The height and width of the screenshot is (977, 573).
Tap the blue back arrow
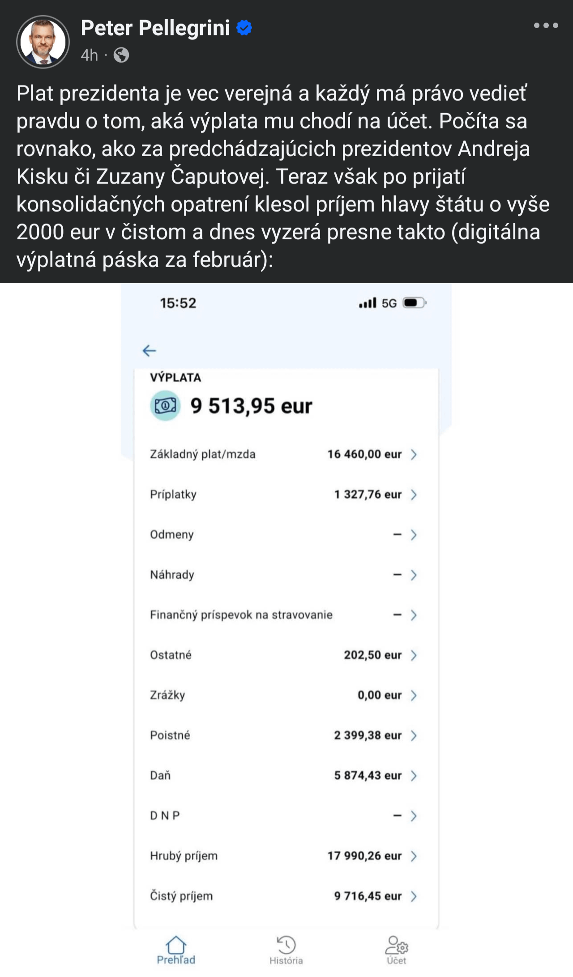[149, 351]
